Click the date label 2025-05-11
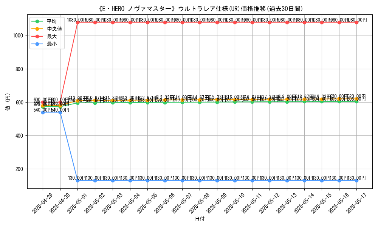The image size is (378, 227). point(251,203)
